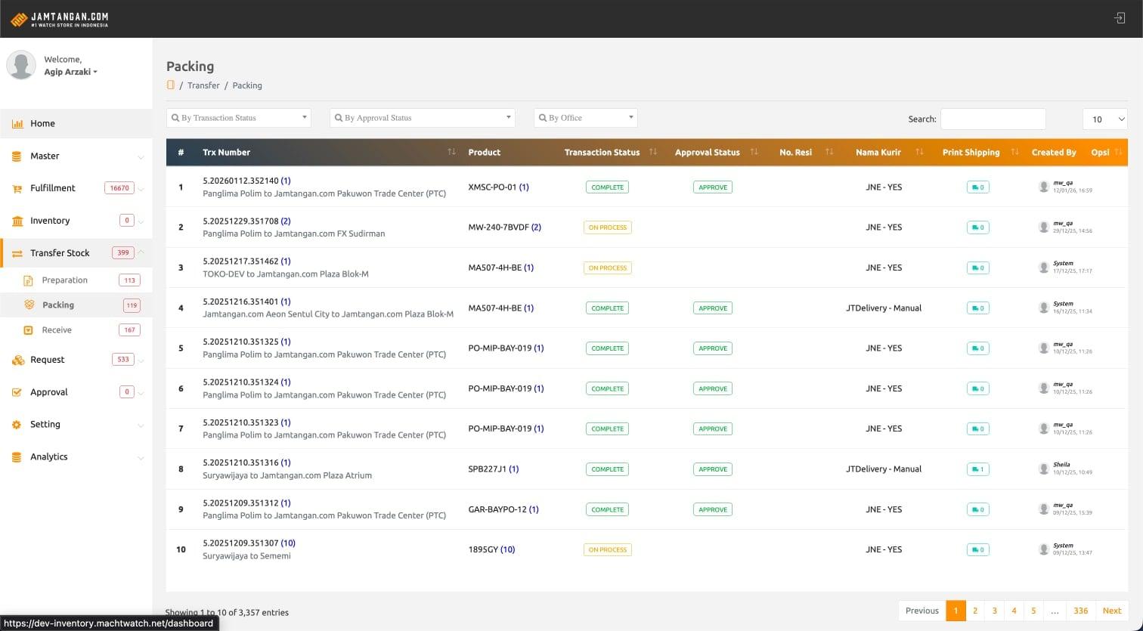This screenshot has width=1143, height=631.
Task: Click transaction number 5.20260112.352140
Action: 240,181
